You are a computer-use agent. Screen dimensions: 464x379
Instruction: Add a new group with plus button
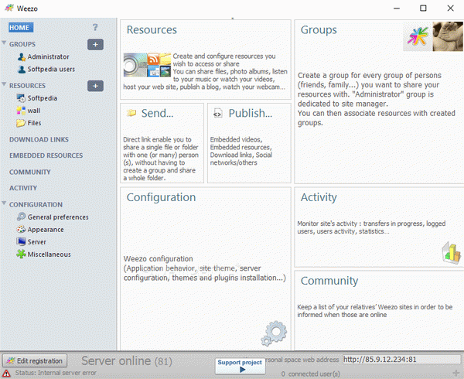pos(95,45)
